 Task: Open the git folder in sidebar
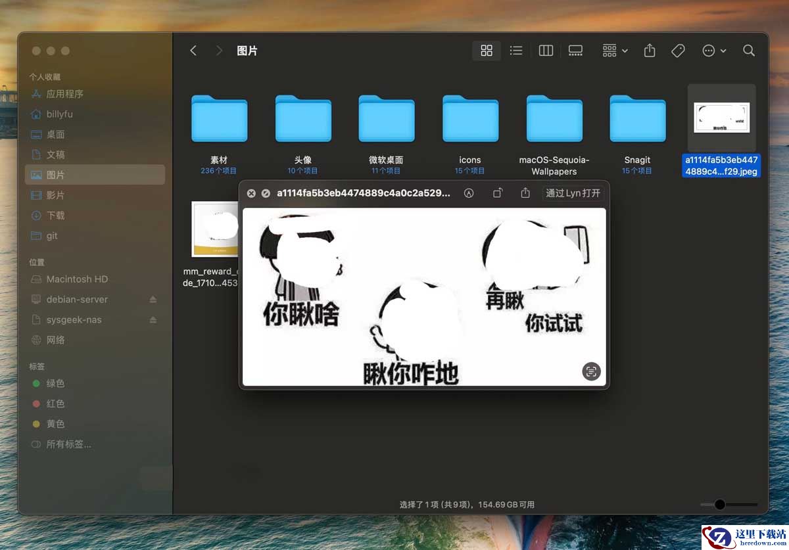coord(95,236)
